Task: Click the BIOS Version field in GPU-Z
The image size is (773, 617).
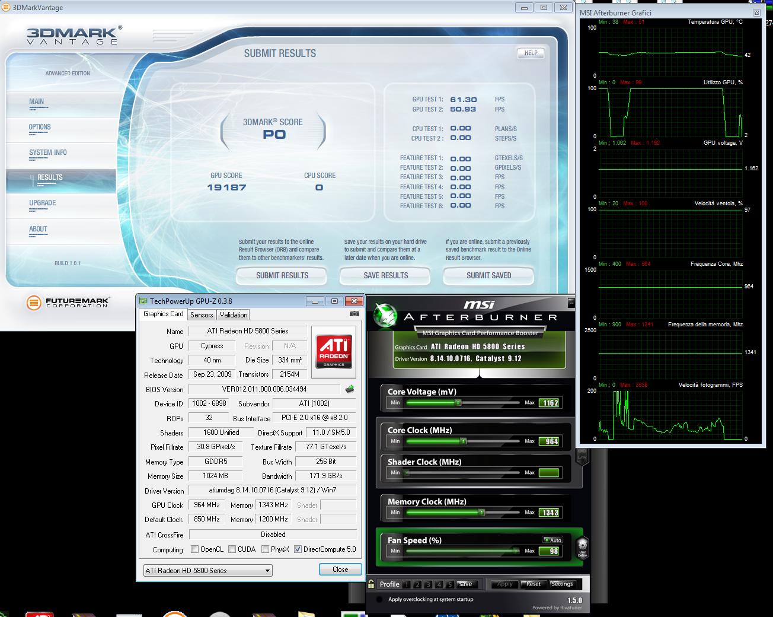Action: point(264,389)
